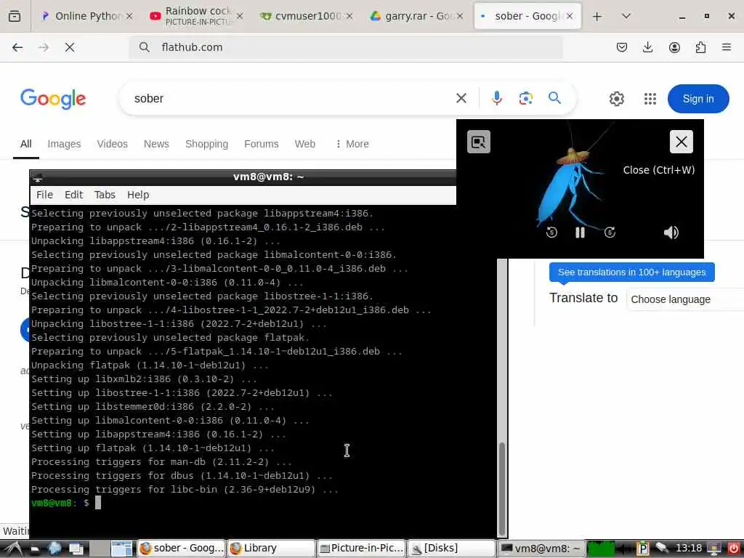Click the Google logo
This screenshot has height=558, width=744.
point(53,99)
